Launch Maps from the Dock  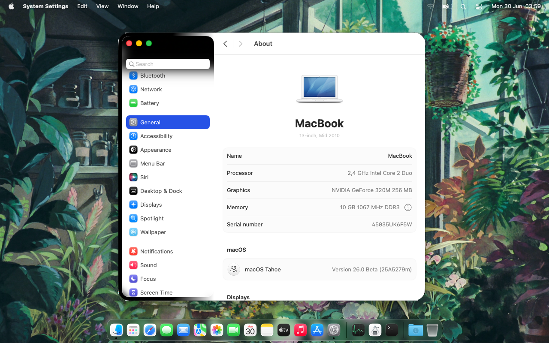click(200, 330)
